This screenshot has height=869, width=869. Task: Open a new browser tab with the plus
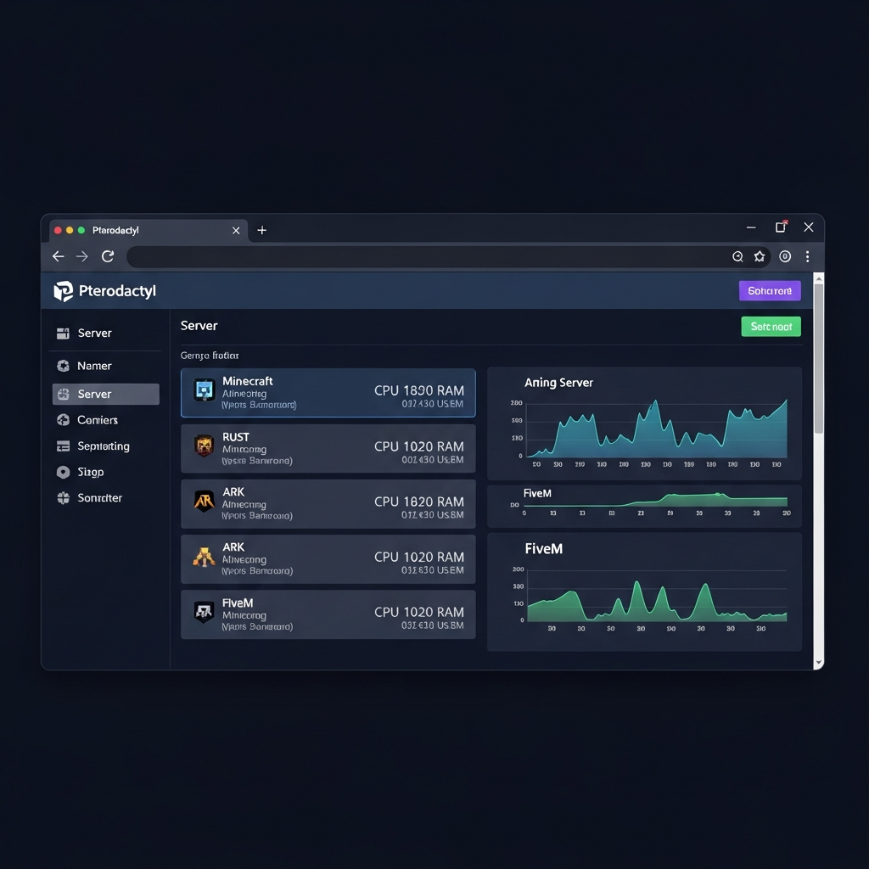pyautogui.click(x=261, y=229)
